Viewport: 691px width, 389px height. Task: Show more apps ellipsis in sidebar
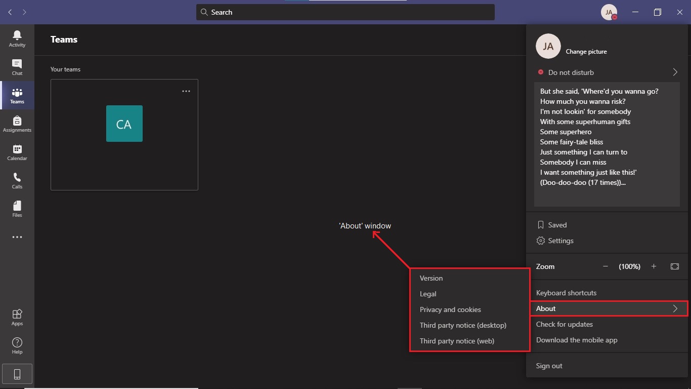tap(17, 237)
